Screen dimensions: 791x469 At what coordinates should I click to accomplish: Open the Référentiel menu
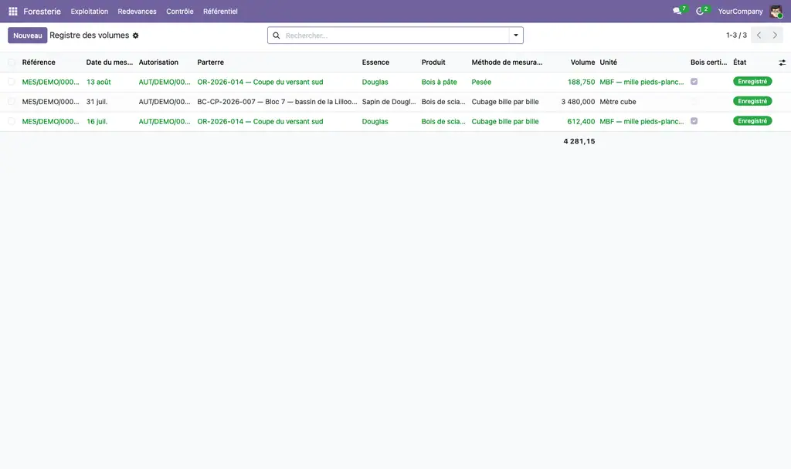click(220, 11)
